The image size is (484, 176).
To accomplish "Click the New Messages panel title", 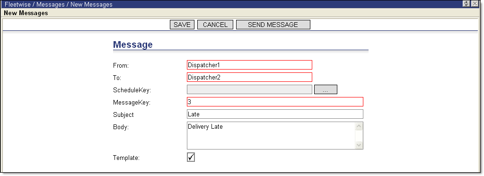I will pyautogui.click(x=26, y=13).
